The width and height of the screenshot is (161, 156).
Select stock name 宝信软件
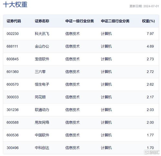coord(42,59)
